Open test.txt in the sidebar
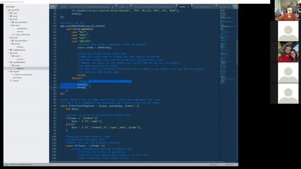 (16, 81)
